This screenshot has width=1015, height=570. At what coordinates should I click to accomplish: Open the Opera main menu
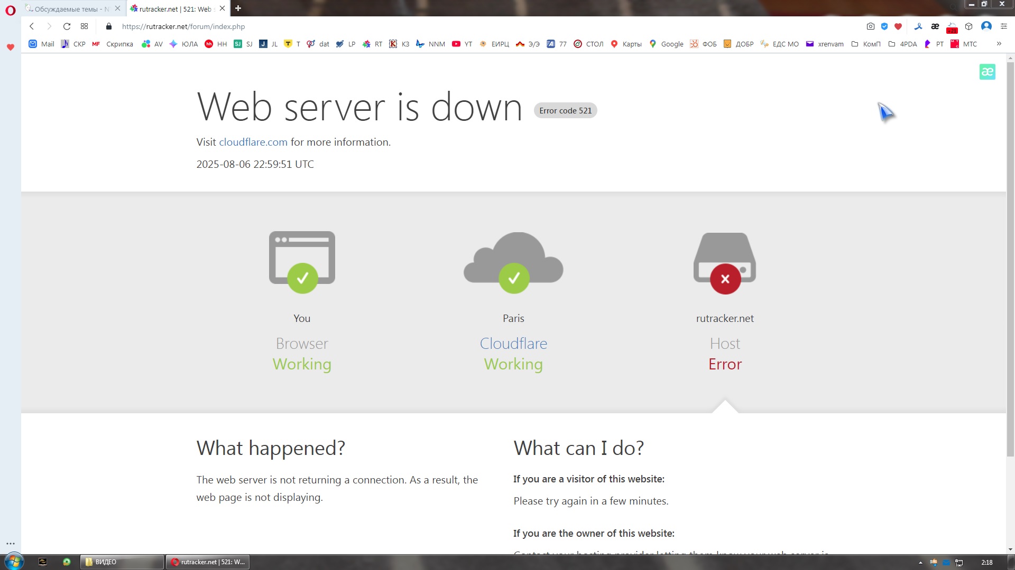(x=10, y=10)
